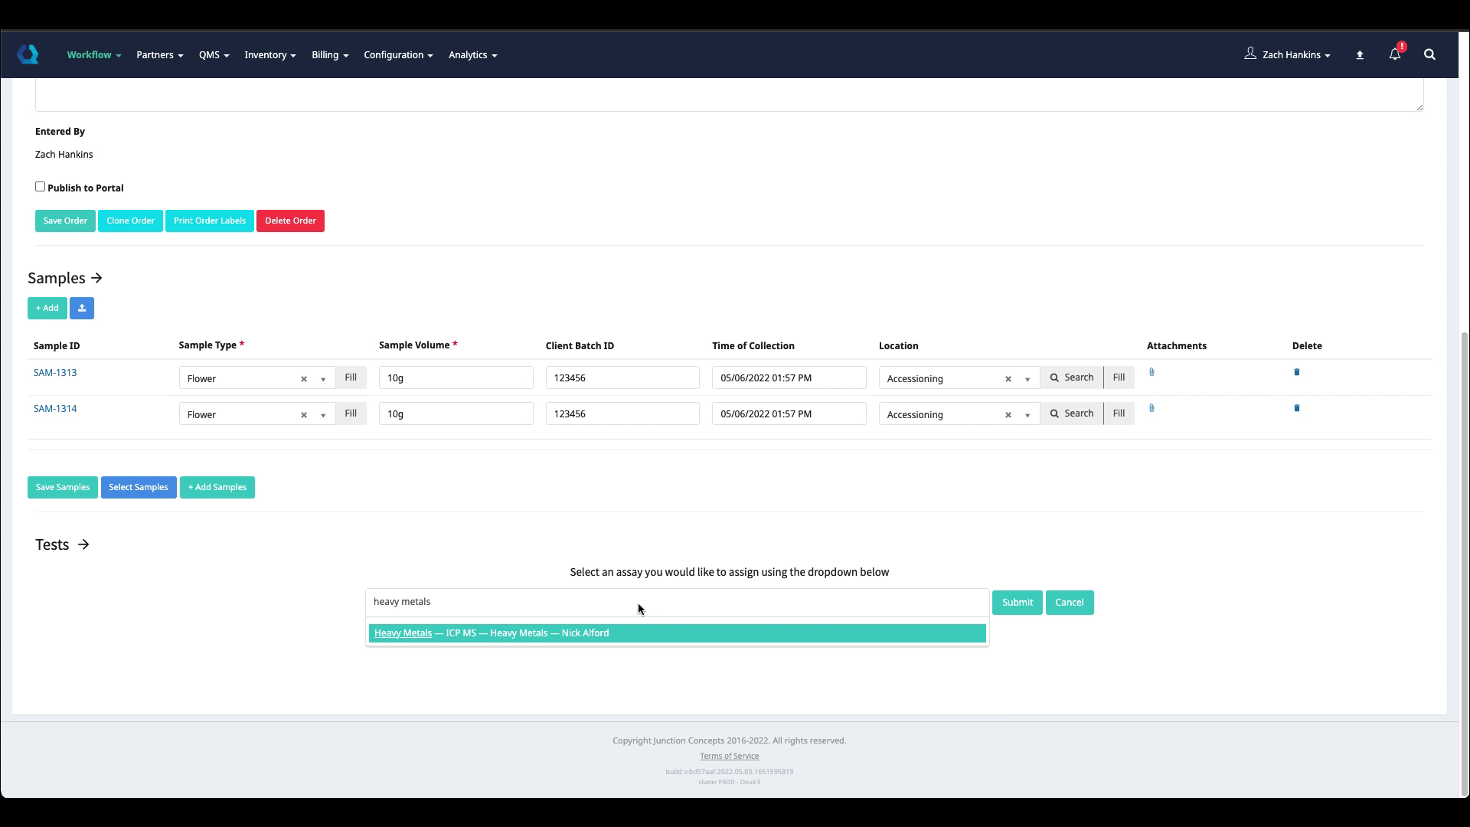Click the blue upload samples icon button
The image size is (1470, 827).
pos(82,308)
